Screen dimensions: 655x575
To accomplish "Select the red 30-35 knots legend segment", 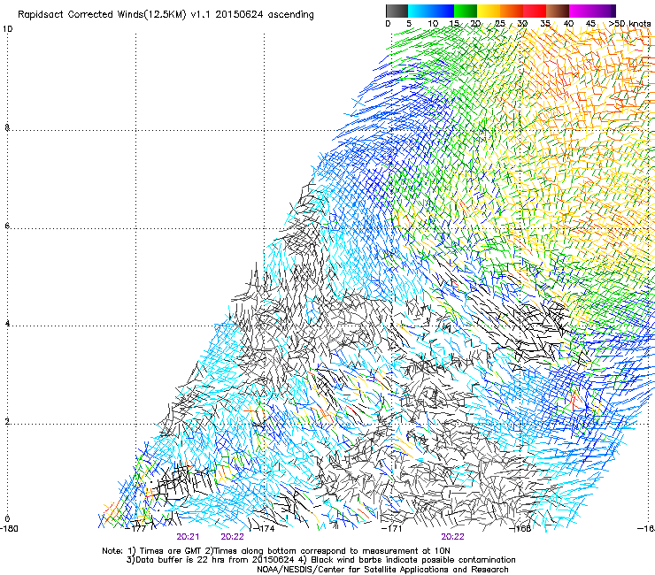I will coord(535,11).
